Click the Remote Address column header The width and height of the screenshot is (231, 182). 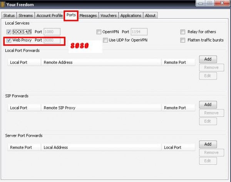tap(101, 62)
